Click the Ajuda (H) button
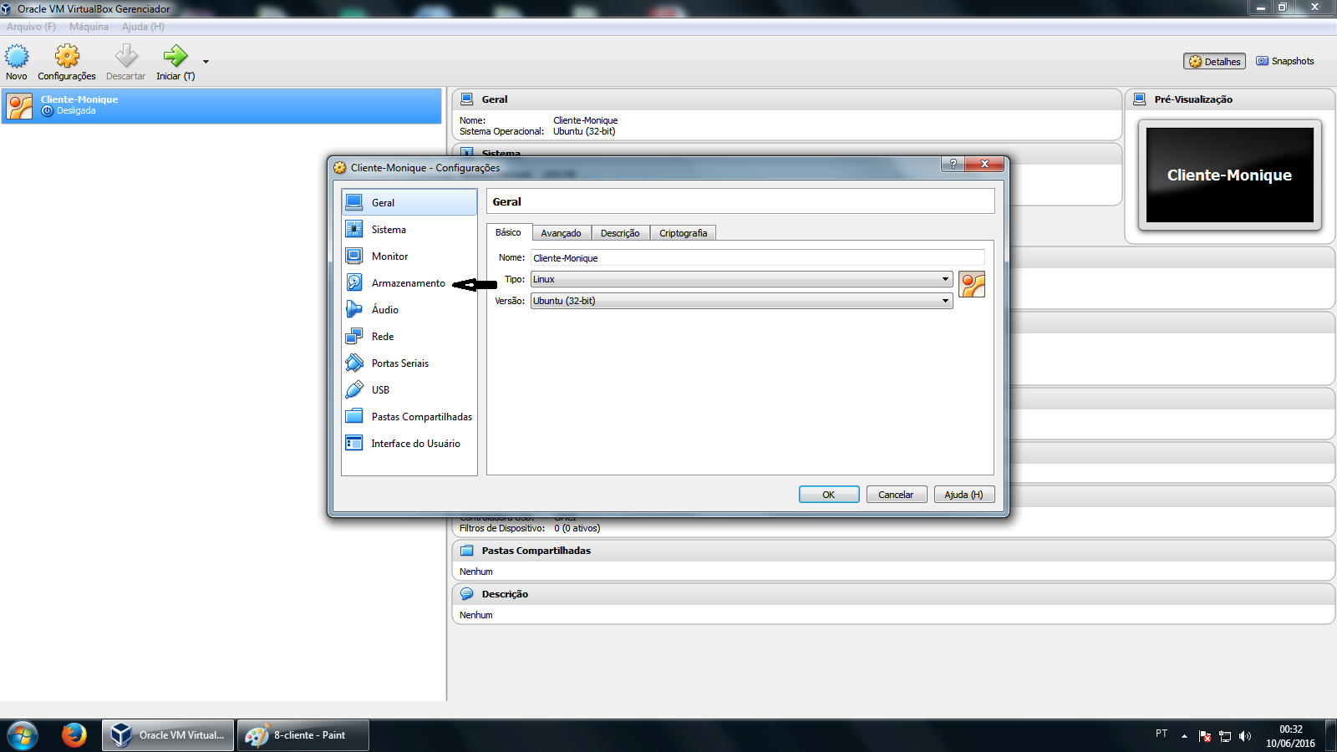 click(x=963, y=495)
